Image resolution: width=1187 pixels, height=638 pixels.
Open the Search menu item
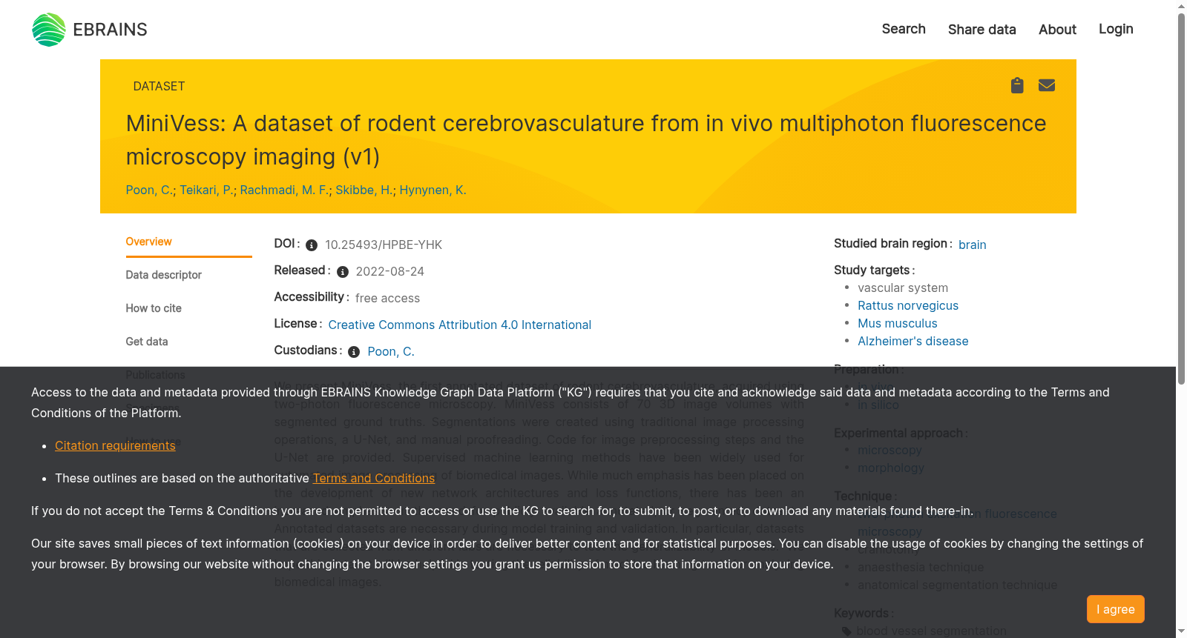point(904,29)
